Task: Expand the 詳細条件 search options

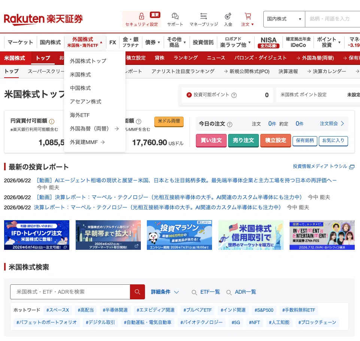Action: (x=165, y=292)
